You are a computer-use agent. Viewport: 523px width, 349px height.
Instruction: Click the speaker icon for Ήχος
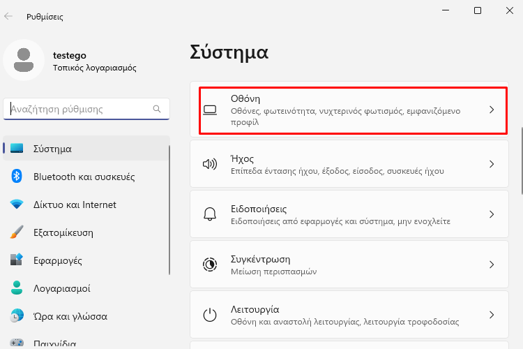coord(210,164)
